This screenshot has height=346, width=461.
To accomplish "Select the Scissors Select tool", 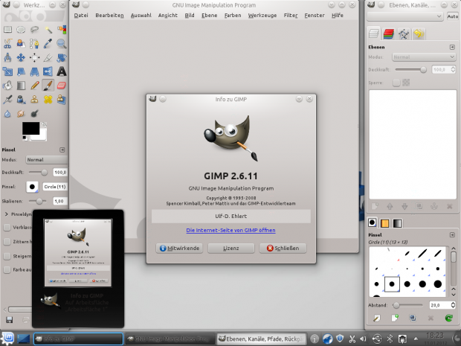I will pos(7,44).
